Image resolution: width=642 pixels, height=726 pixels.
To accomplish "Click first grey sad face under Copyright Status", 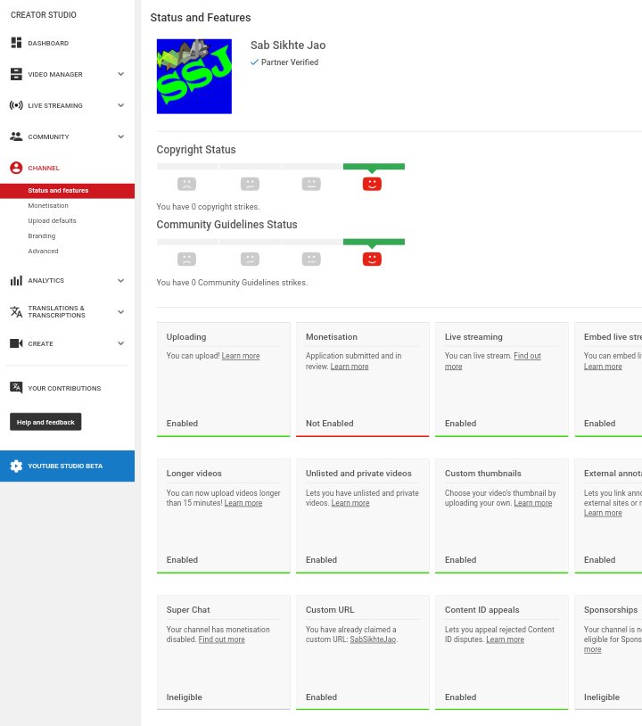I will [186, 184].
